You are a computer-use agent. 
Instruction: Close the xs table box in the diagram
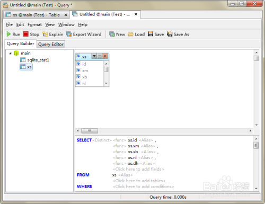[105, 56]
